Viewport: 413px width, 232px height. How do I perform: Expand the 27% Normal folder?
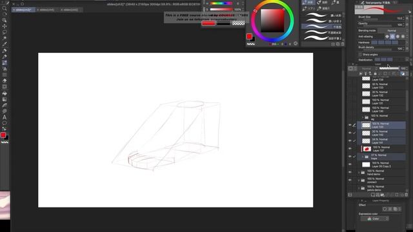[x=363, y=157]
